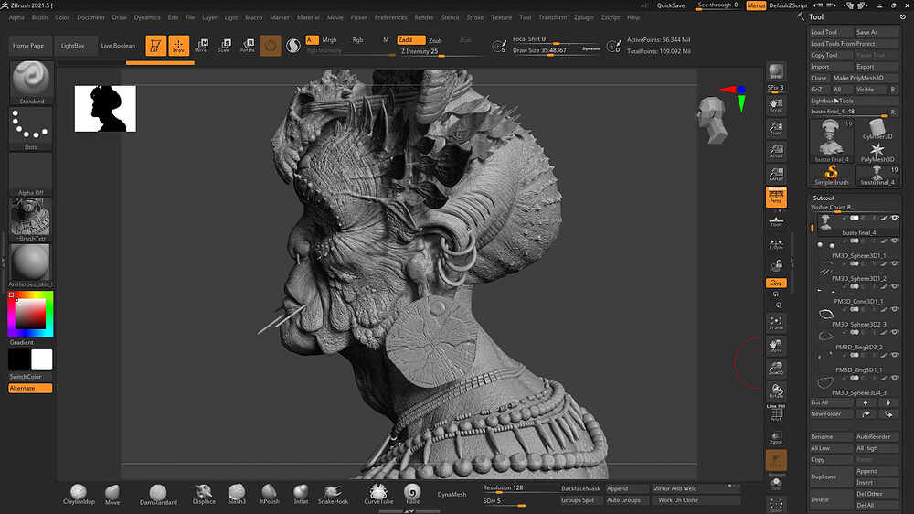Open the material sphere selector

pos(31,265)
